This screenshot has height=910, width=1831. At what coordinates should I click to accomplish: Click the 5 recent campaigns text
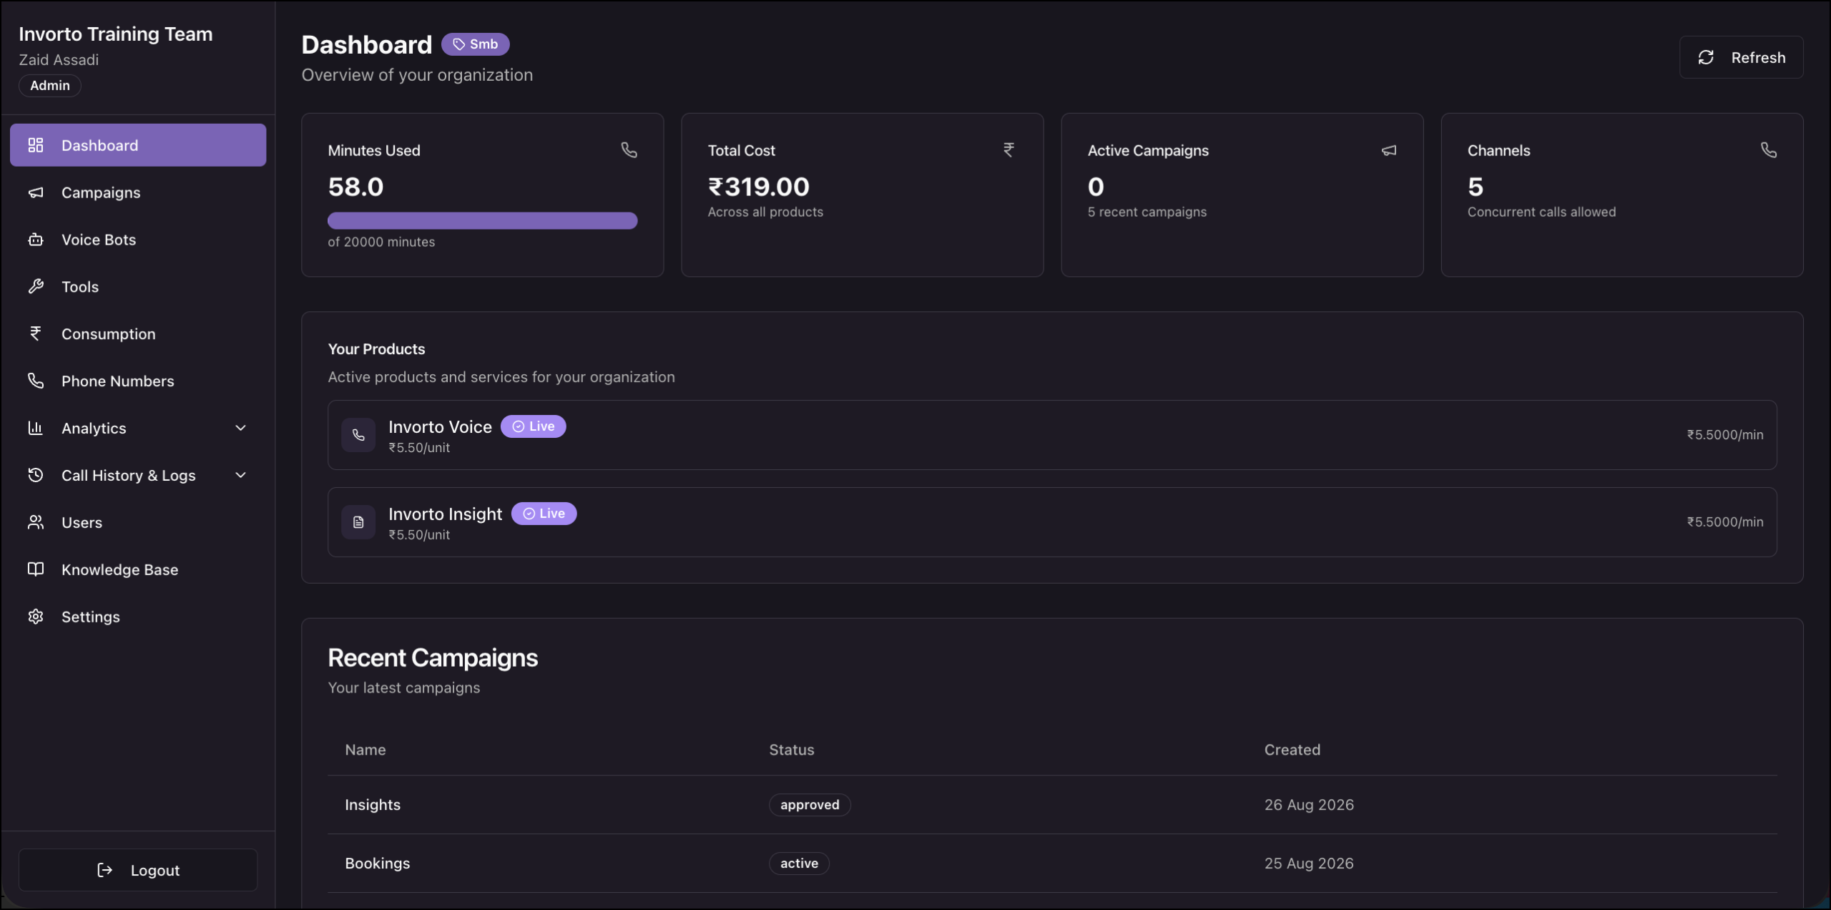tap(1147, 212)
